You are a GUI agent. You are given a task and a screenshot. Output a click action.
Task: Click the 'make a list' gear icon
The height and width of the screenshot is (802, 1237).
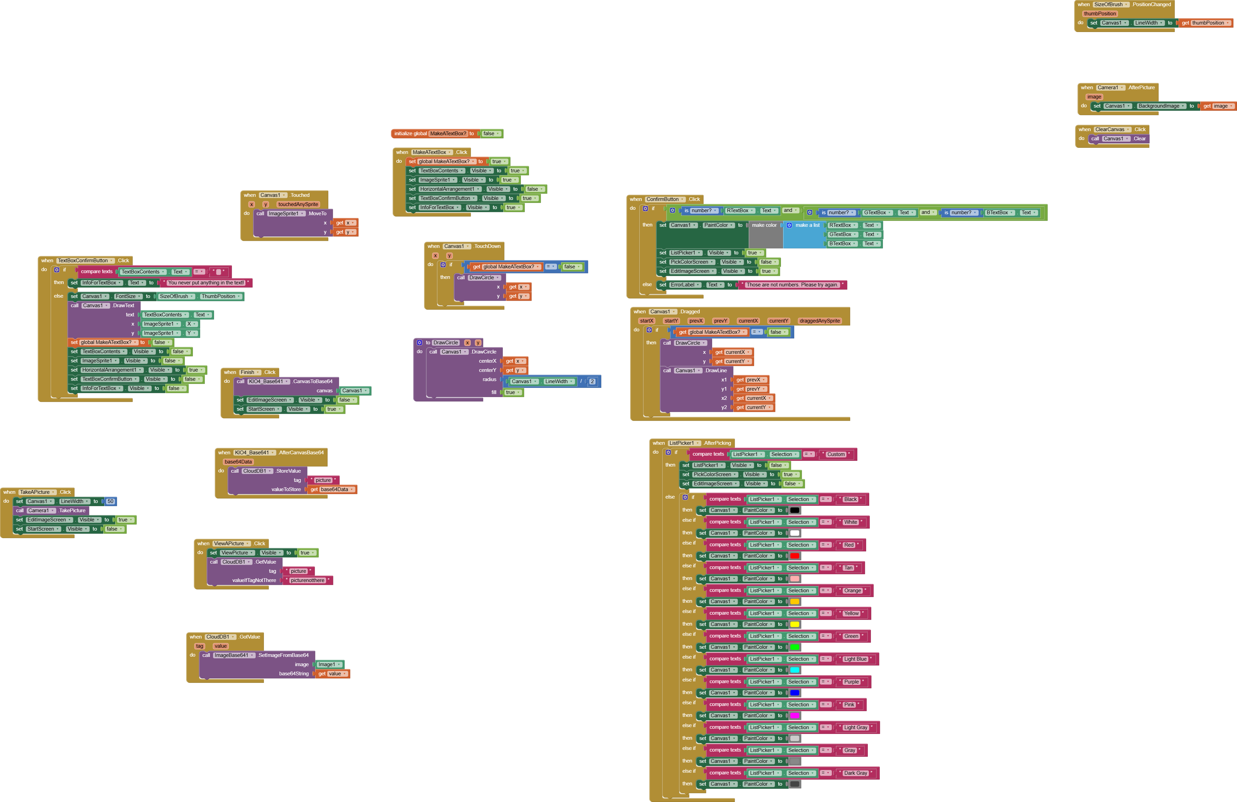tap(789, 225)
